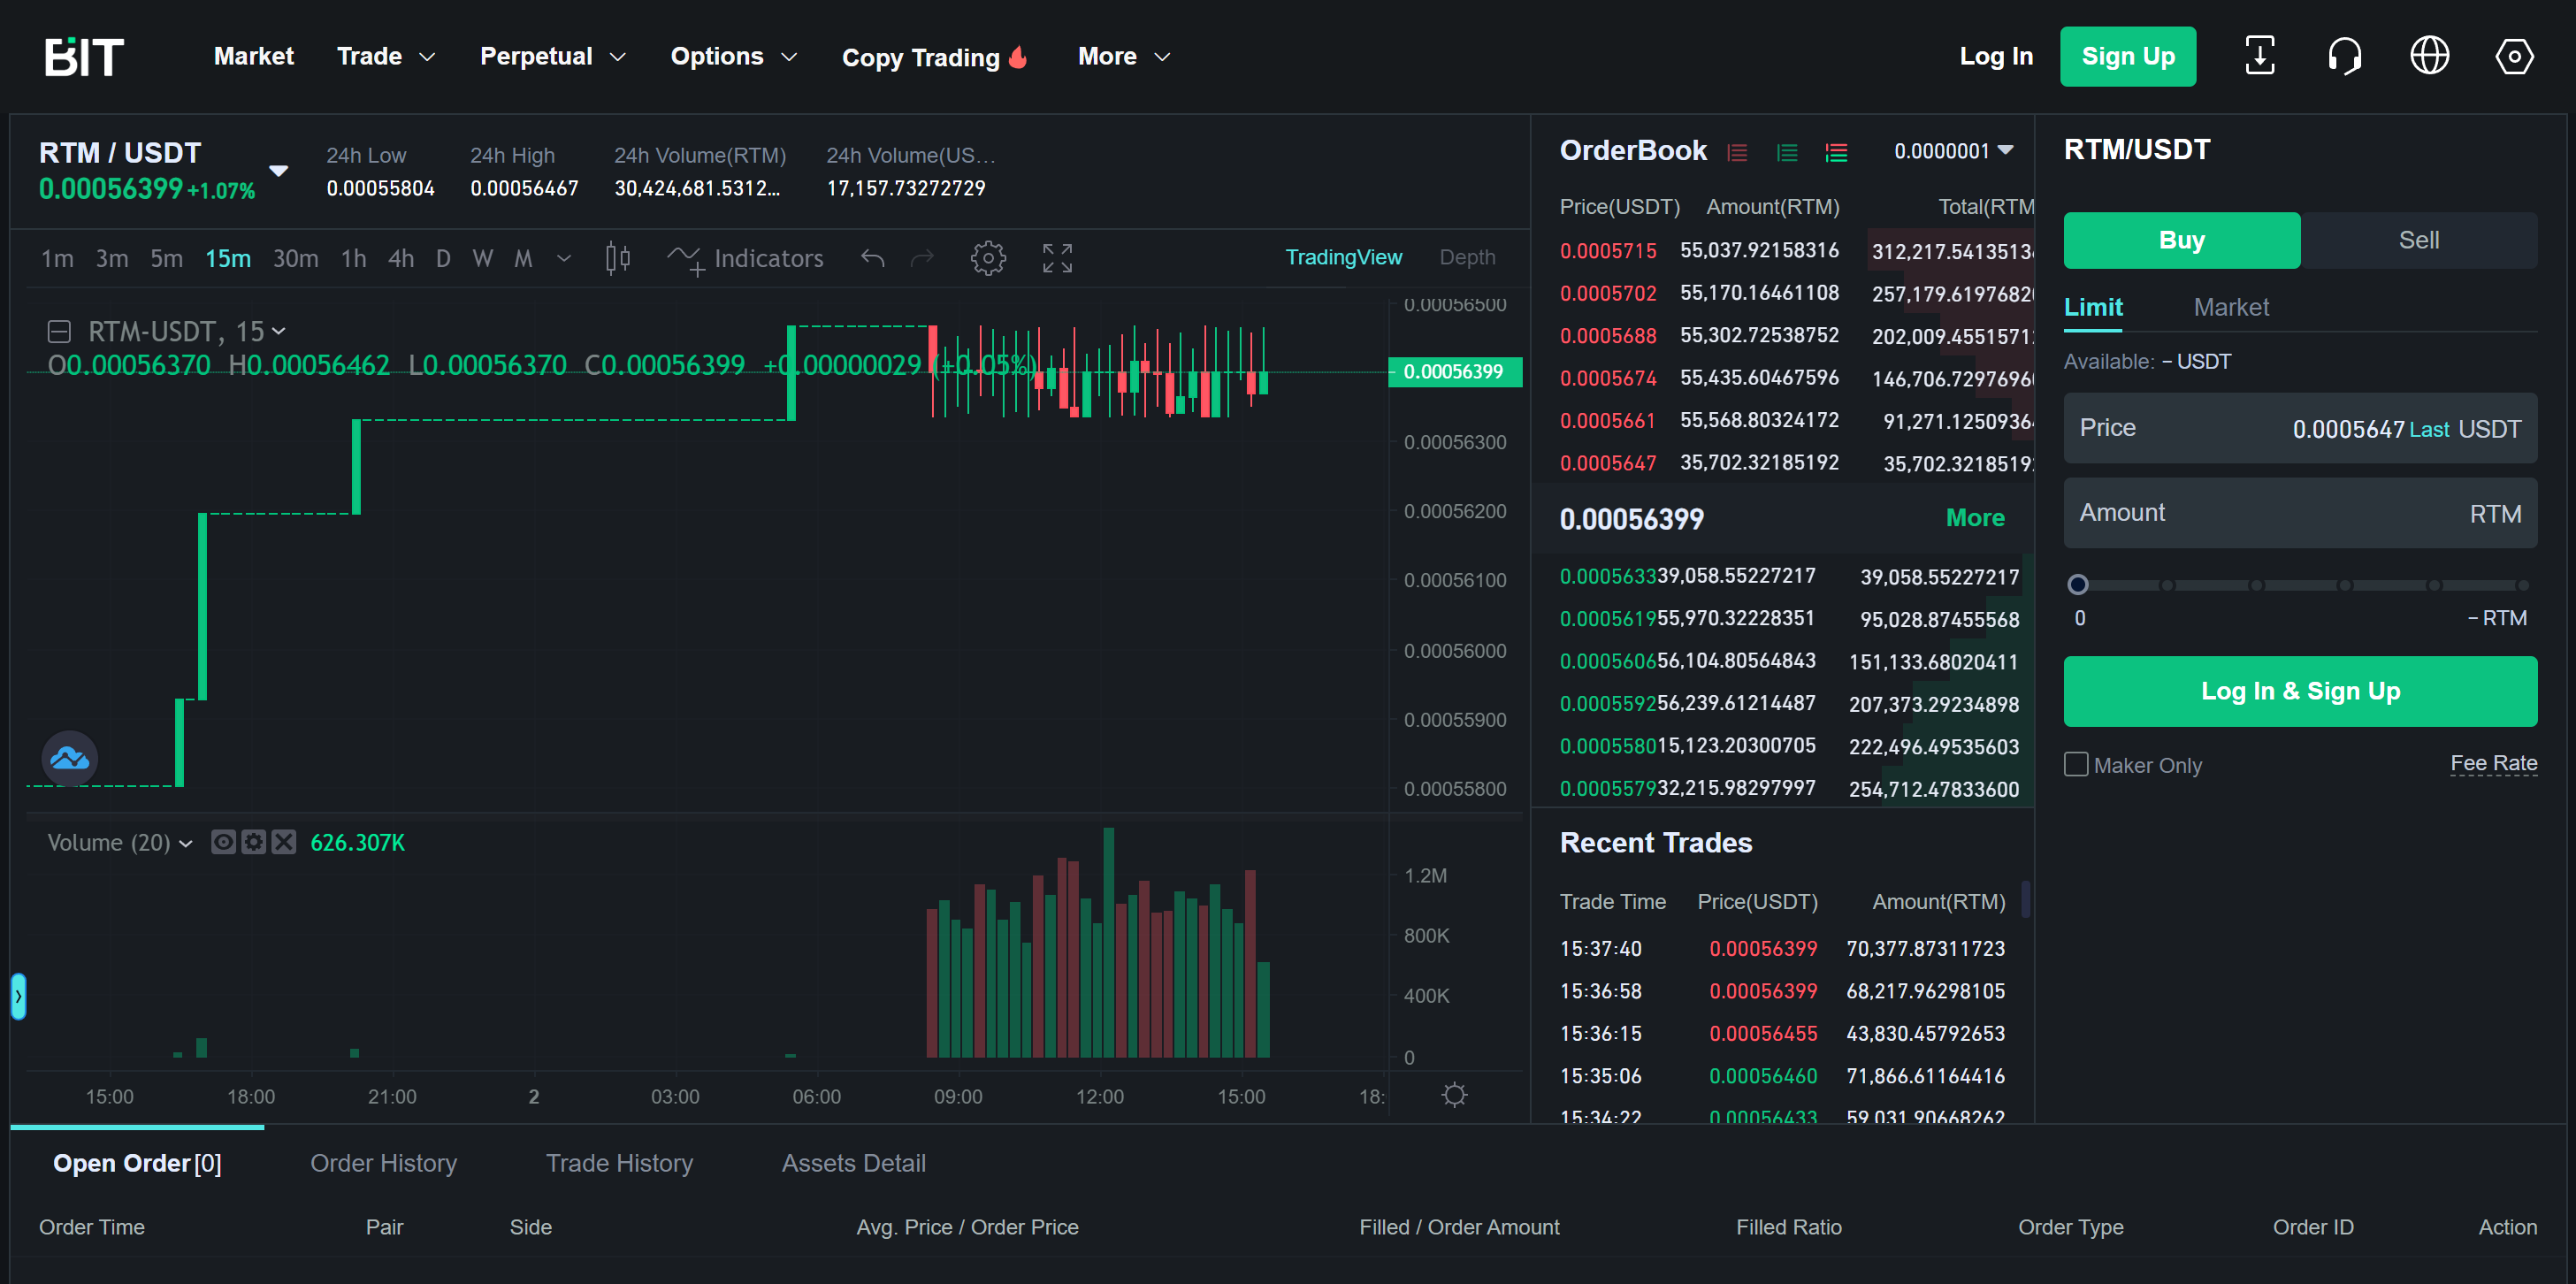Click the Recent Trades scrollbar
This screenshot has width=2576, height=1284.
click(x=2025, y=898)
